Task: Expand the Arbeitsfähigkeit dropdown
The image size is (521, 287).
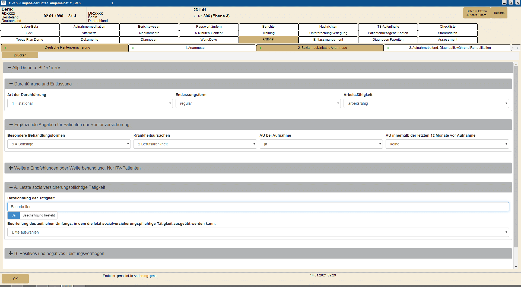Action: click(x=426, y=103)
